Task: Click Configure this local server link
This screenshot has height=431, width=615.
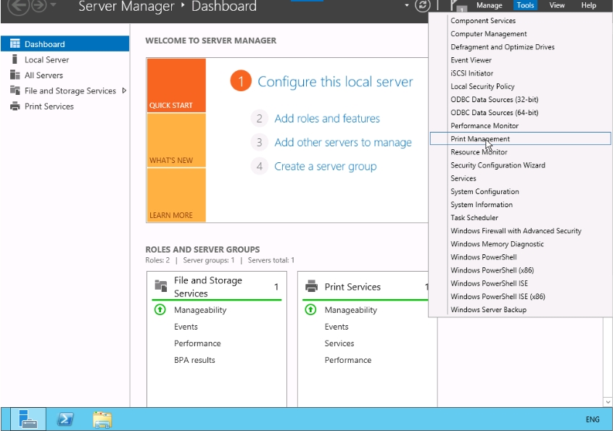Action: 335,82
